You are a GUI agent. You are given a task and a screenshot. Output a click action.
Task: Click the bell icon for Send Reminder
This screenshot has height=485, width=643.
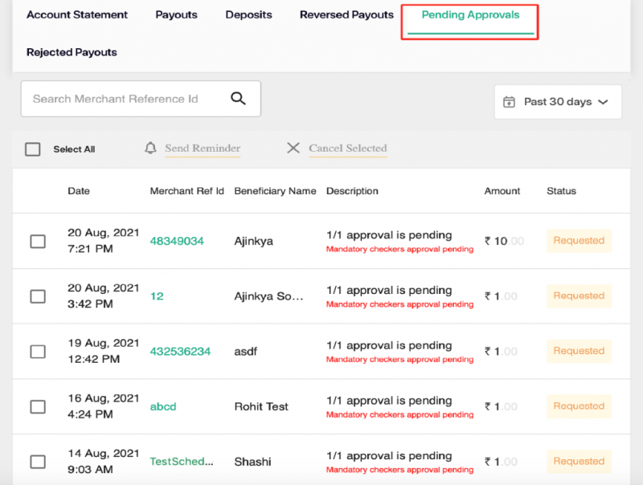(x=150, y=148)
